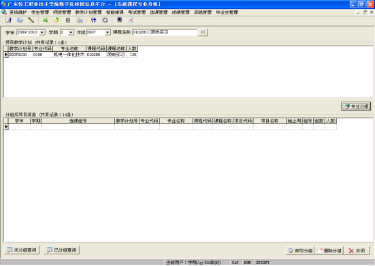
Task: Click the single page document icon
Action: coord(68,20)
